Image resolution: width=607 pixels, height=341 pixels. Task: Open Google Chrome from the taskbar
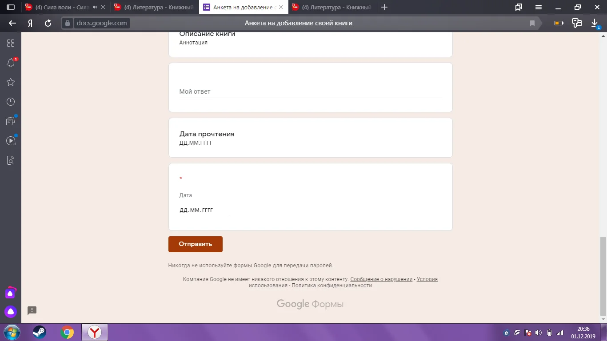coord(67,332)
